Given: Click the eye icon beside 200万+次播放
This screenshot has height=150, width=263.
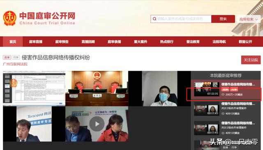Looking at the screenshot, I should coord(223,95).
